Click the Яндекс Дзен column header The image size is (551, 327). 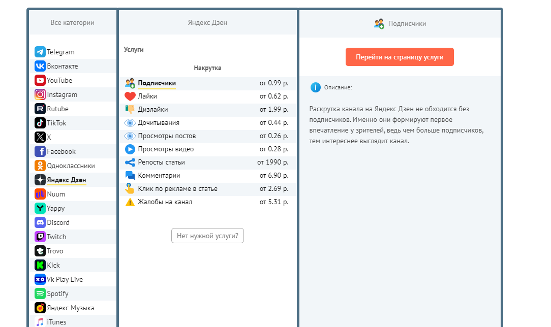click(207, 22)
